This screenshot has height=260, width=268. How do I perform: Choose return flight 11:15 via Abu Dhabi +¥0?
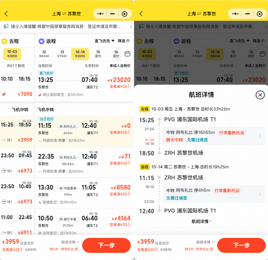point(84,132)
